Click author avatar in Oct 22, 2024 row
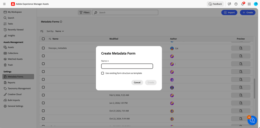The image size is (260, 128). [172, 119]
